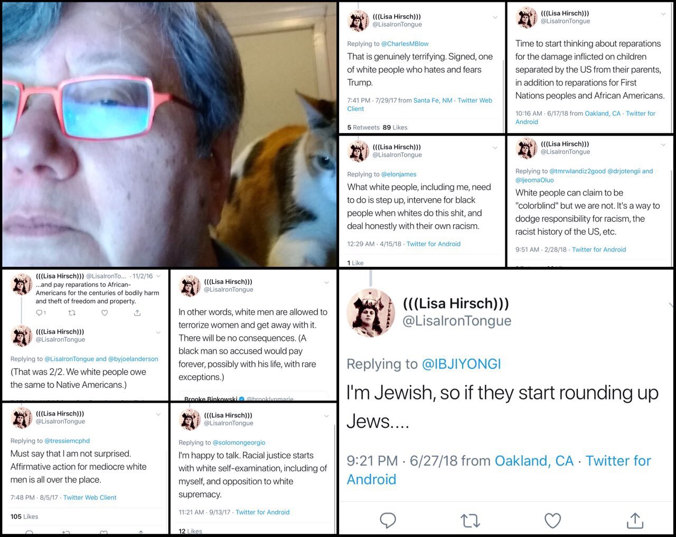676x537 pixels.
Task: Open @solomongeorgio mention link
Action: coord(239,442)
